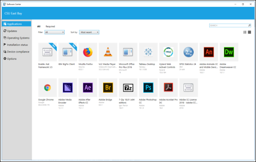This screenshot has height=162, width=256.
Task: Select the 7-Zip 18.01 icon
Action: point(128,88)
